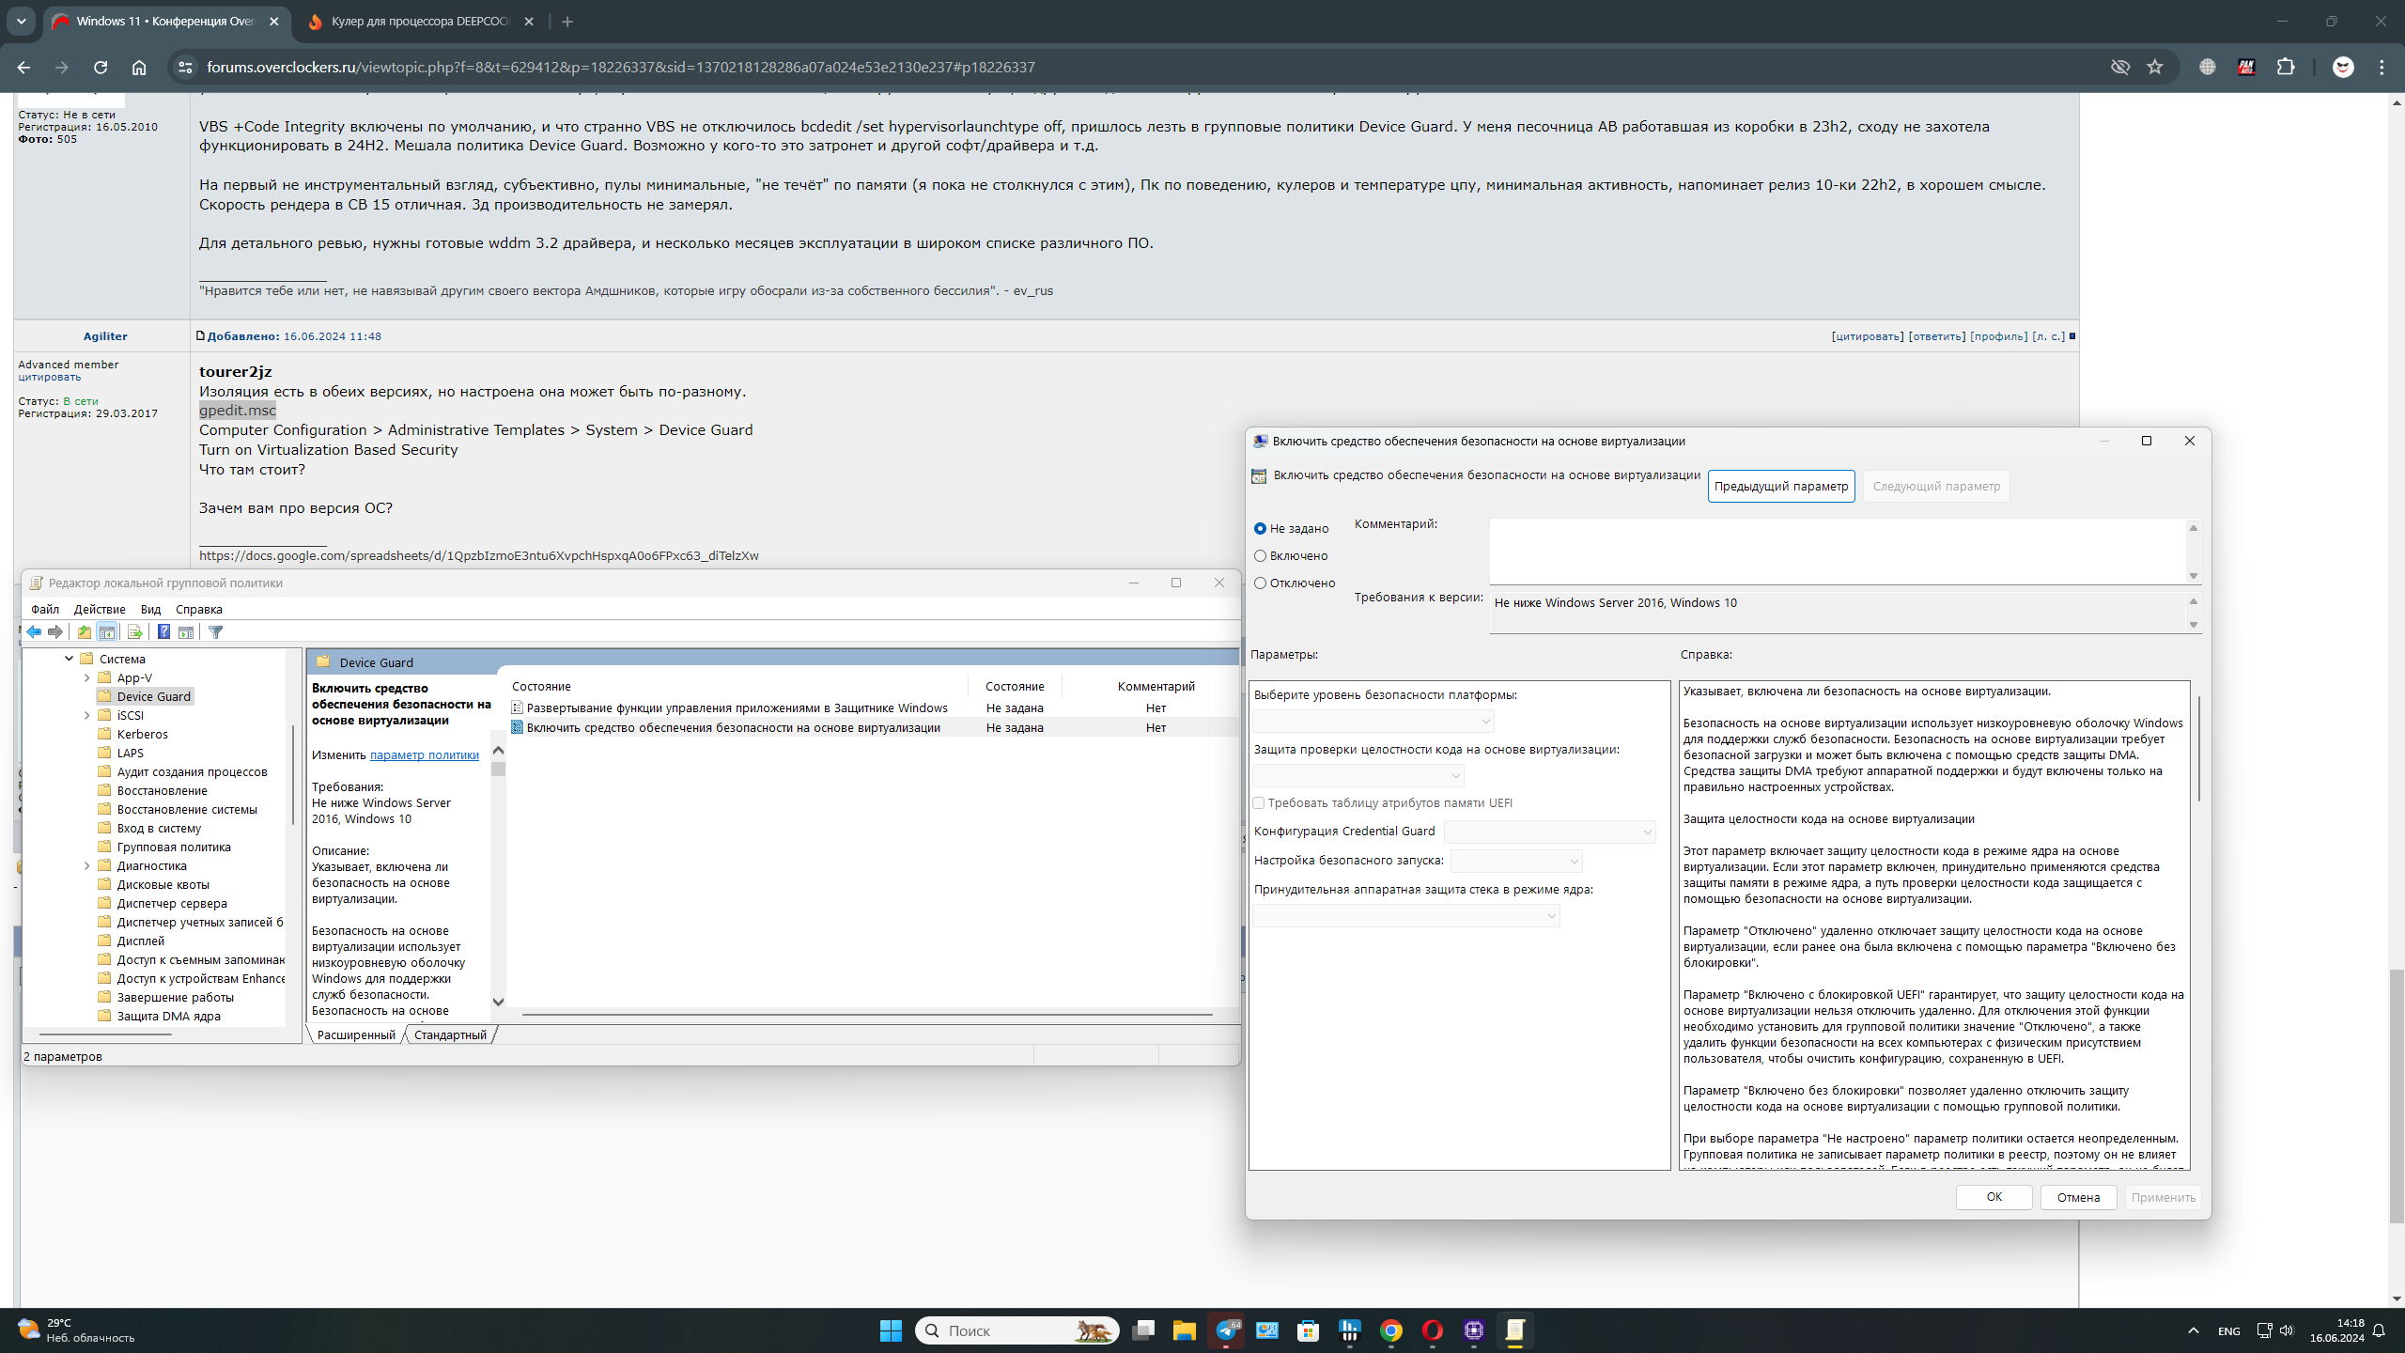Bookmark this page with the star icon
This screenshot has width=2405, height=1353.
click(x=2154, y=67)
